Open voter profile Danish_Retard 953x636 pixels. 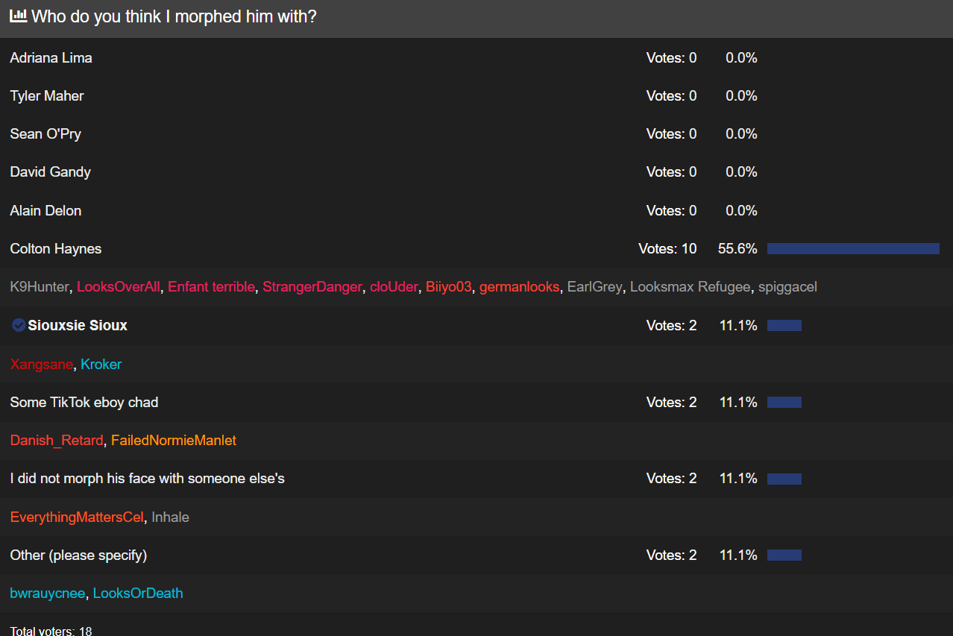(57, 441)
